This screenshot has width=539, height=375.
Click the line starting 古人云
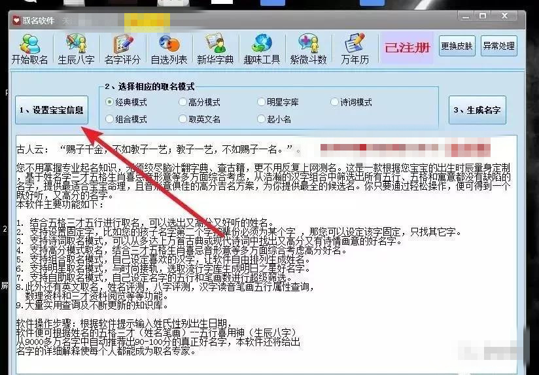159,149
